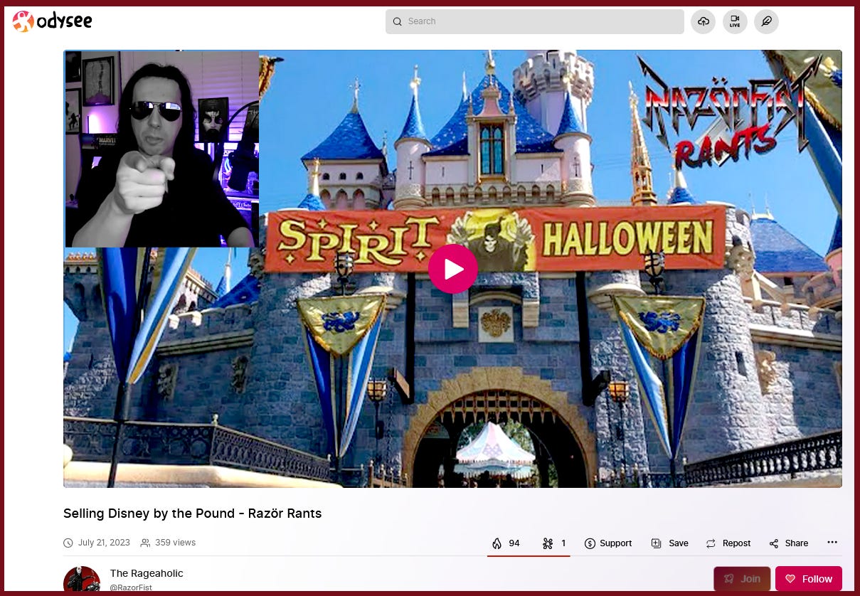860x596 pixels.
Task: Open The Rageaholic channel avatar
Action: pos(82,580)
